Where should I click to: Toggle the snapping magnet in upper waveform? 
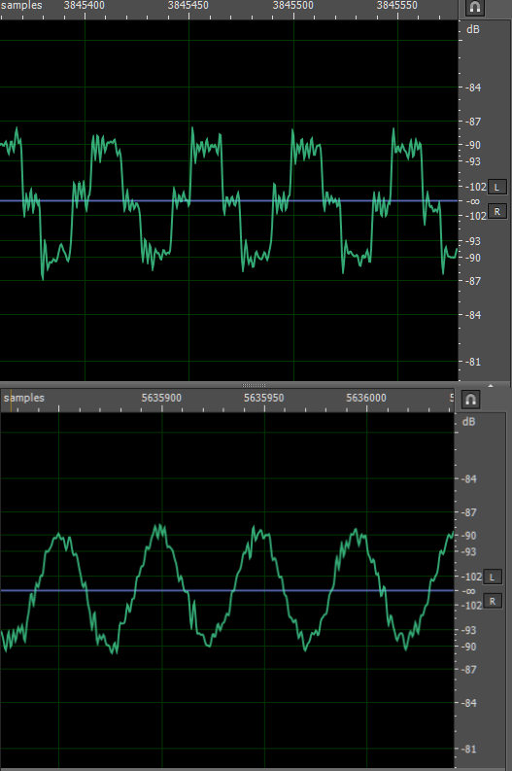click(x=475, y=7)
